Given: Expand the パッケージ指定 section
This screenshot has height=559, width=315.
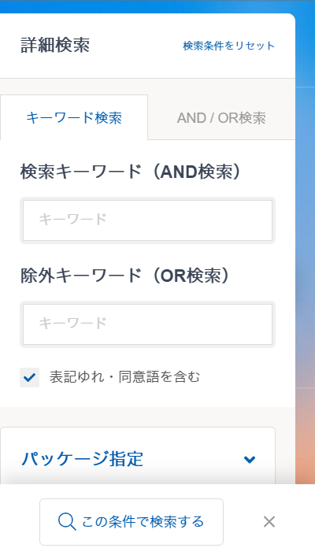Looking at the screenshot, I should click(138, 459).
